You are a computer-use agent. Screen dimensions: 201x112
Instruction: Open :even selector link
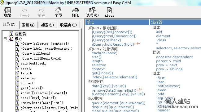pos(161,90)
